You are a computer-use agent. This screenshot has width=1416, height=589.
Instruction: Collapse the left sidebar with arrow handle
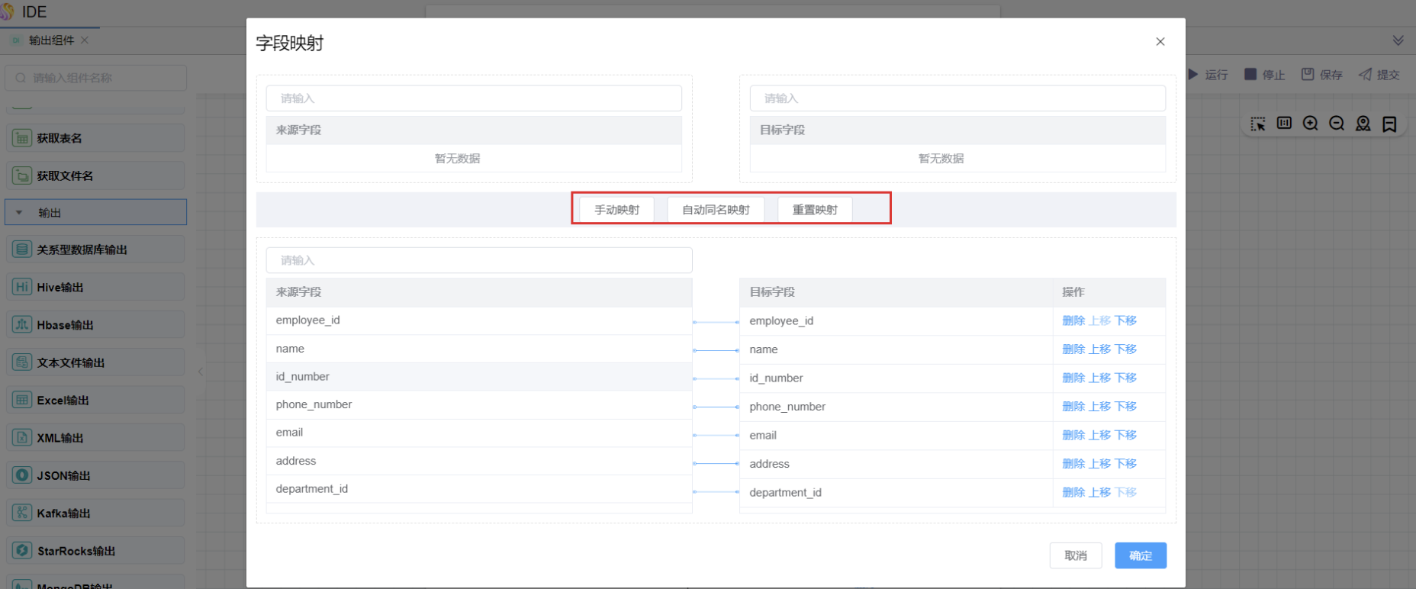(200, 372)
